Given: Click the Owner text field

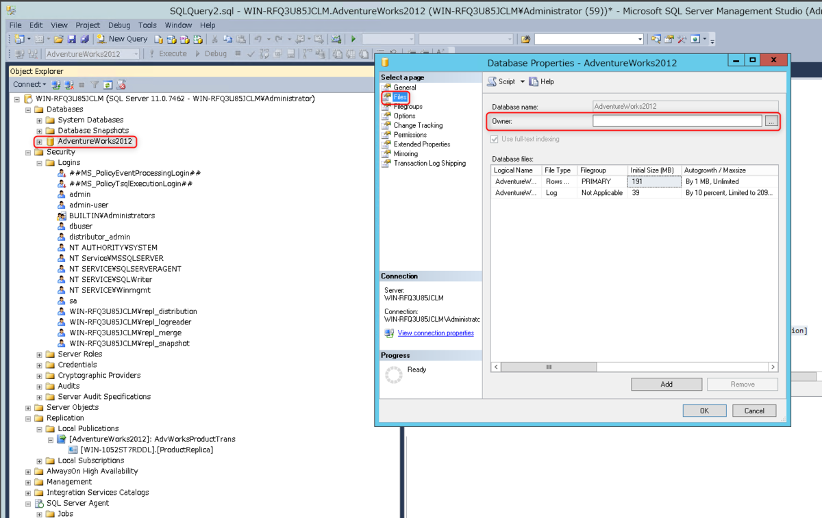Looking at the screenshot, I should click(x=677, y=121).
